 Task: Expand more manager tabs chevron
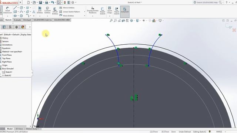[x=30, y=27]
